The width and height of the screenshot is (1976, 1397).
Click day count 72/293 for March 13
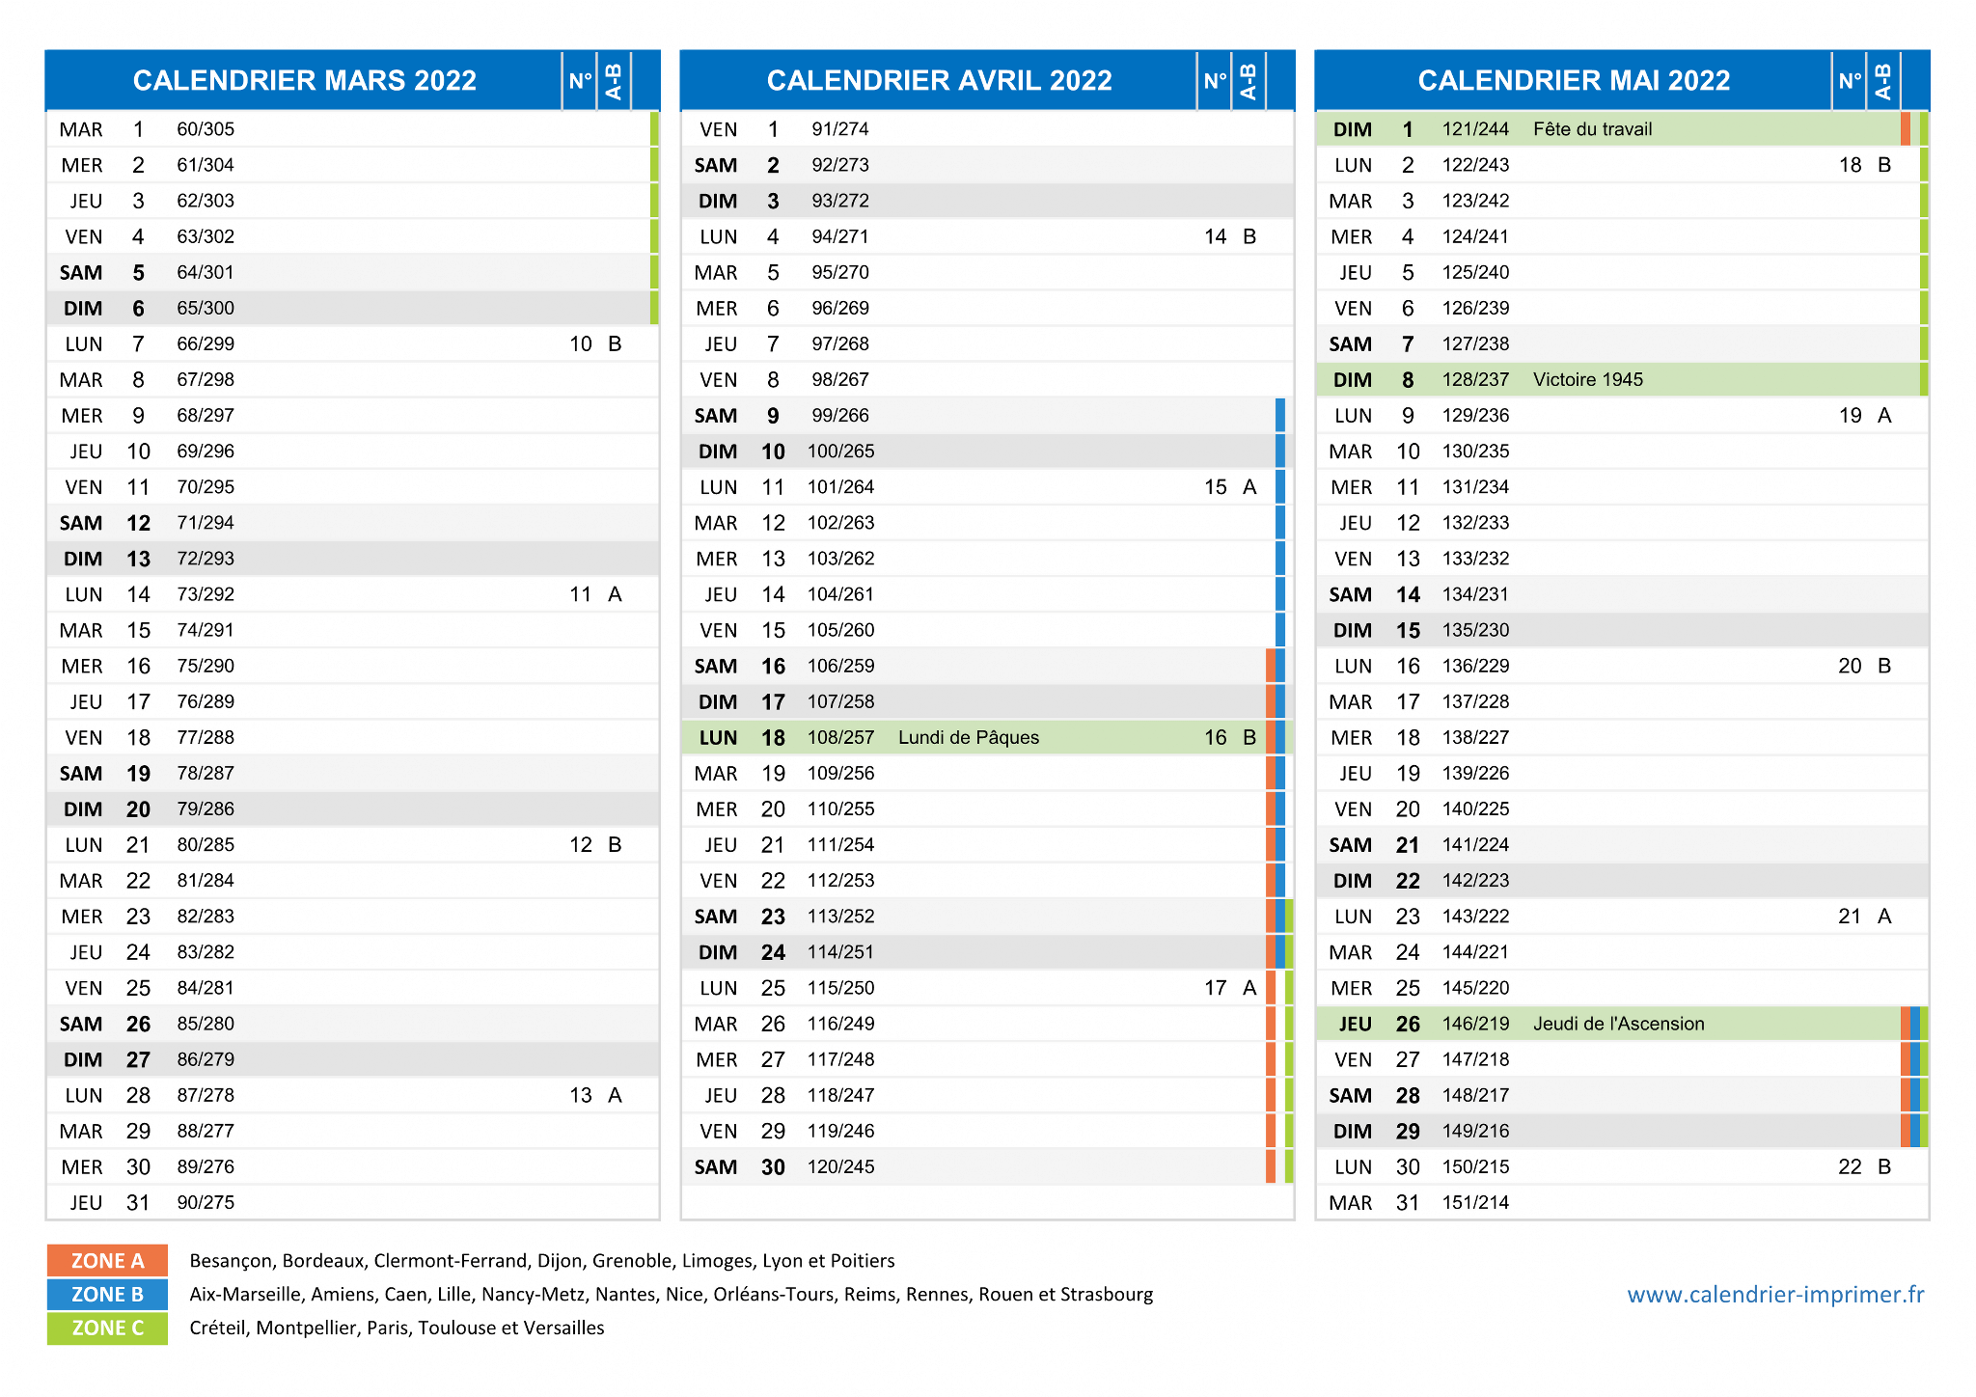[x=206, y=559]
